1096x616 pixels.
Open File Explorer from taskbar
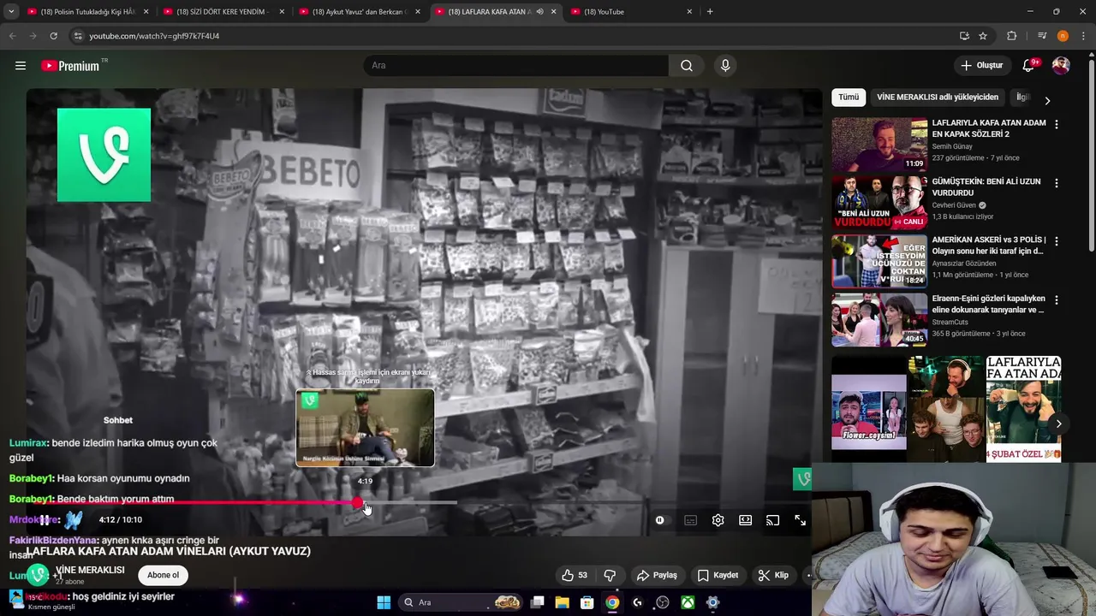(562, 602)
